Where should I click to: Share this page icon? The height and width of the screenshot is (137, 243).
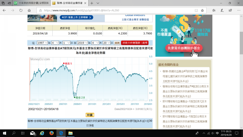[x=230, y=10]
